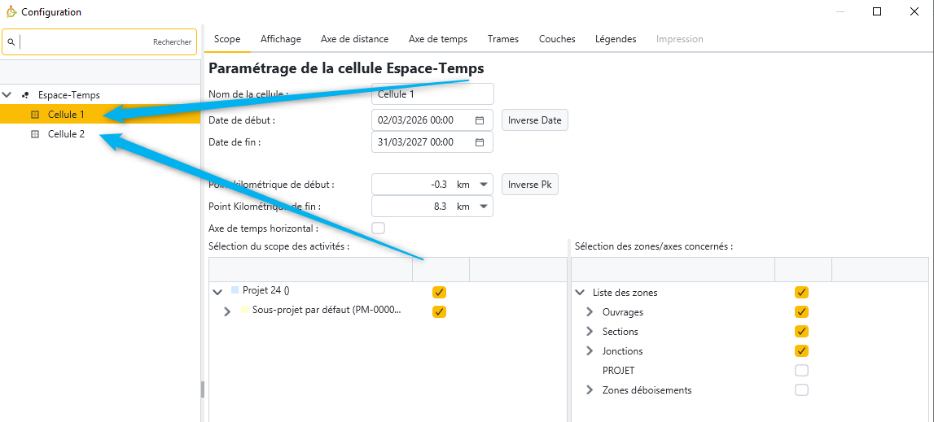Switch to the Axe de distance tab

354,39
